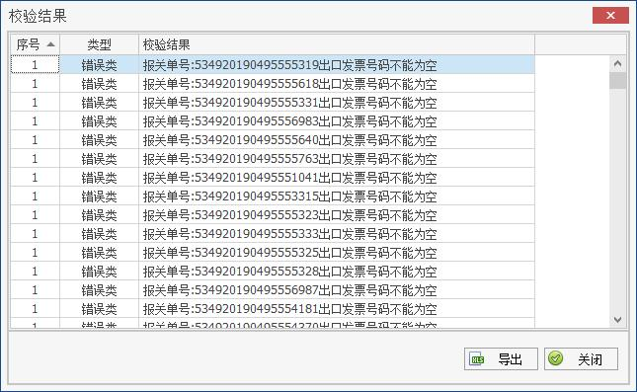Select row with 报关单号 534920190495555618

click(x=273, y=84)
